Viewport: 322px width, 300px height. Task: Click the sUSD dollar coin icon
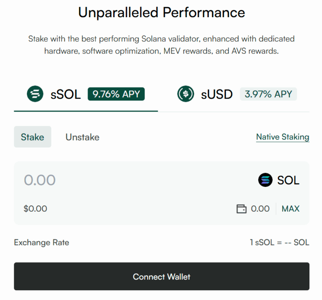(186, 94)
